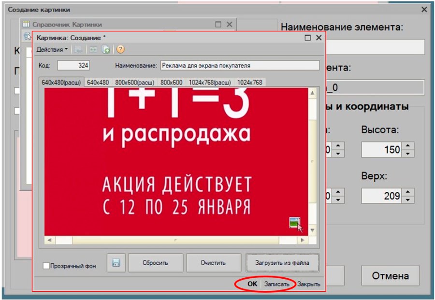Click the grayed refresh icon beside Действия
This screenshot has width=435, height=300.
point(93,49)
